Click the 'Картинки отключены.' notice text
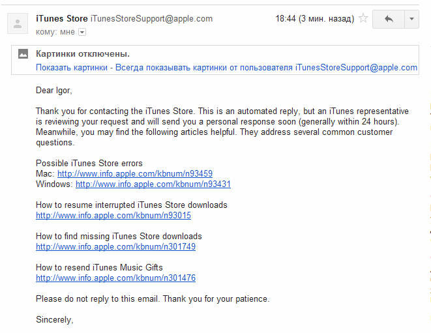The width and height of the screenshot is (431, 333). click(x=83, y=54)
